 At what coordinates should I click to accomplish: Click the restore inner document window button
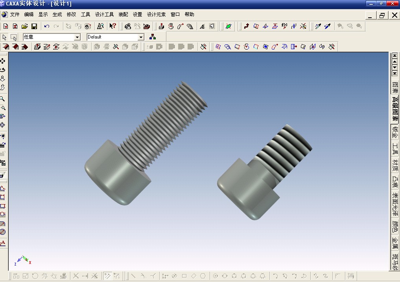tap(382, 16)
